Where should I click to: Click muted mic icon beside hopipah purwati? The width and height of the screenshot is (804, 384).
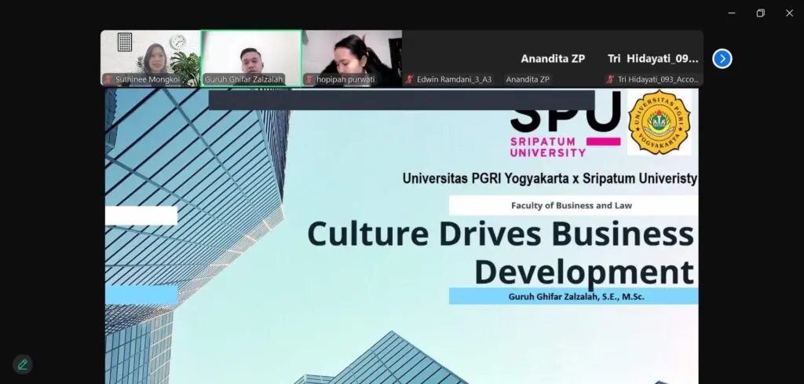click(x=309, y=79)
